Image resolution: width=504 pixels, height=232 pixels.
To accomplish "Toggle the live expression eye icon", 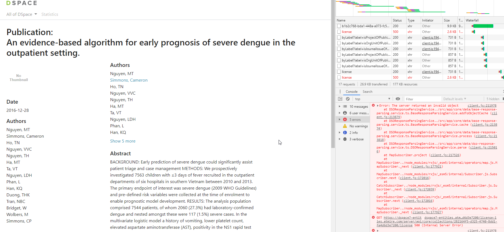I will [398, 99].
